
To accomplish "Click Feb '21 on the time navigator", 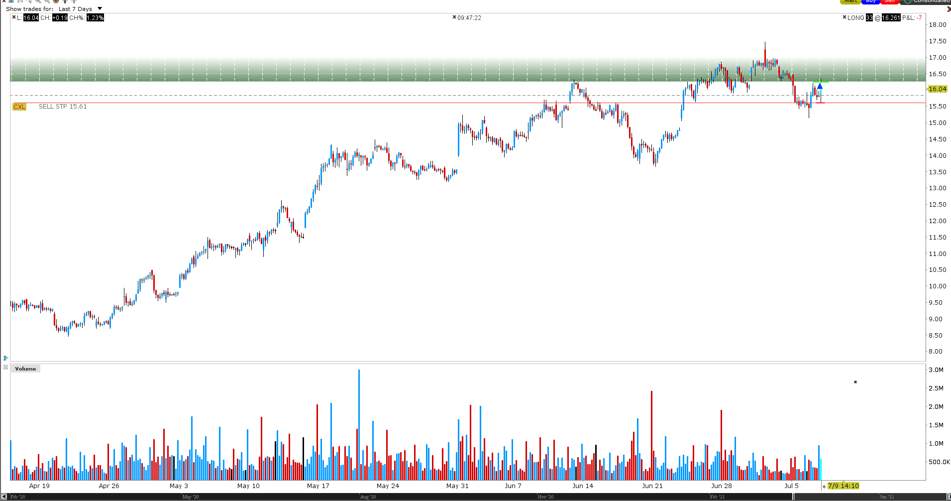I will (x=717, y=497).
